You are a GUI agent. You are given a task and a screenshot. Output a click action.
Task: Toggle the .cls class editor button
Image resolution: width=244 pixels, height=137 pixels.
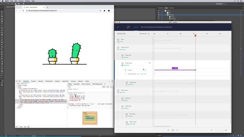tap(108, 87)
